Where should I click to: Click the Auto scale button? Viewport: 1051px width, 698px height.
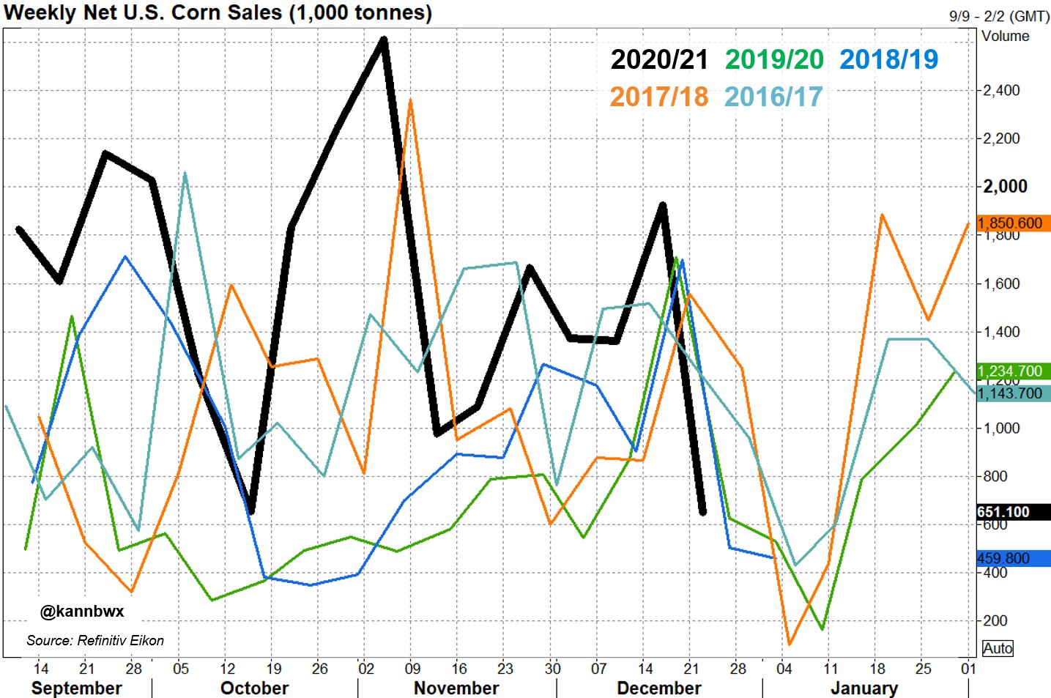coord(998,648)
